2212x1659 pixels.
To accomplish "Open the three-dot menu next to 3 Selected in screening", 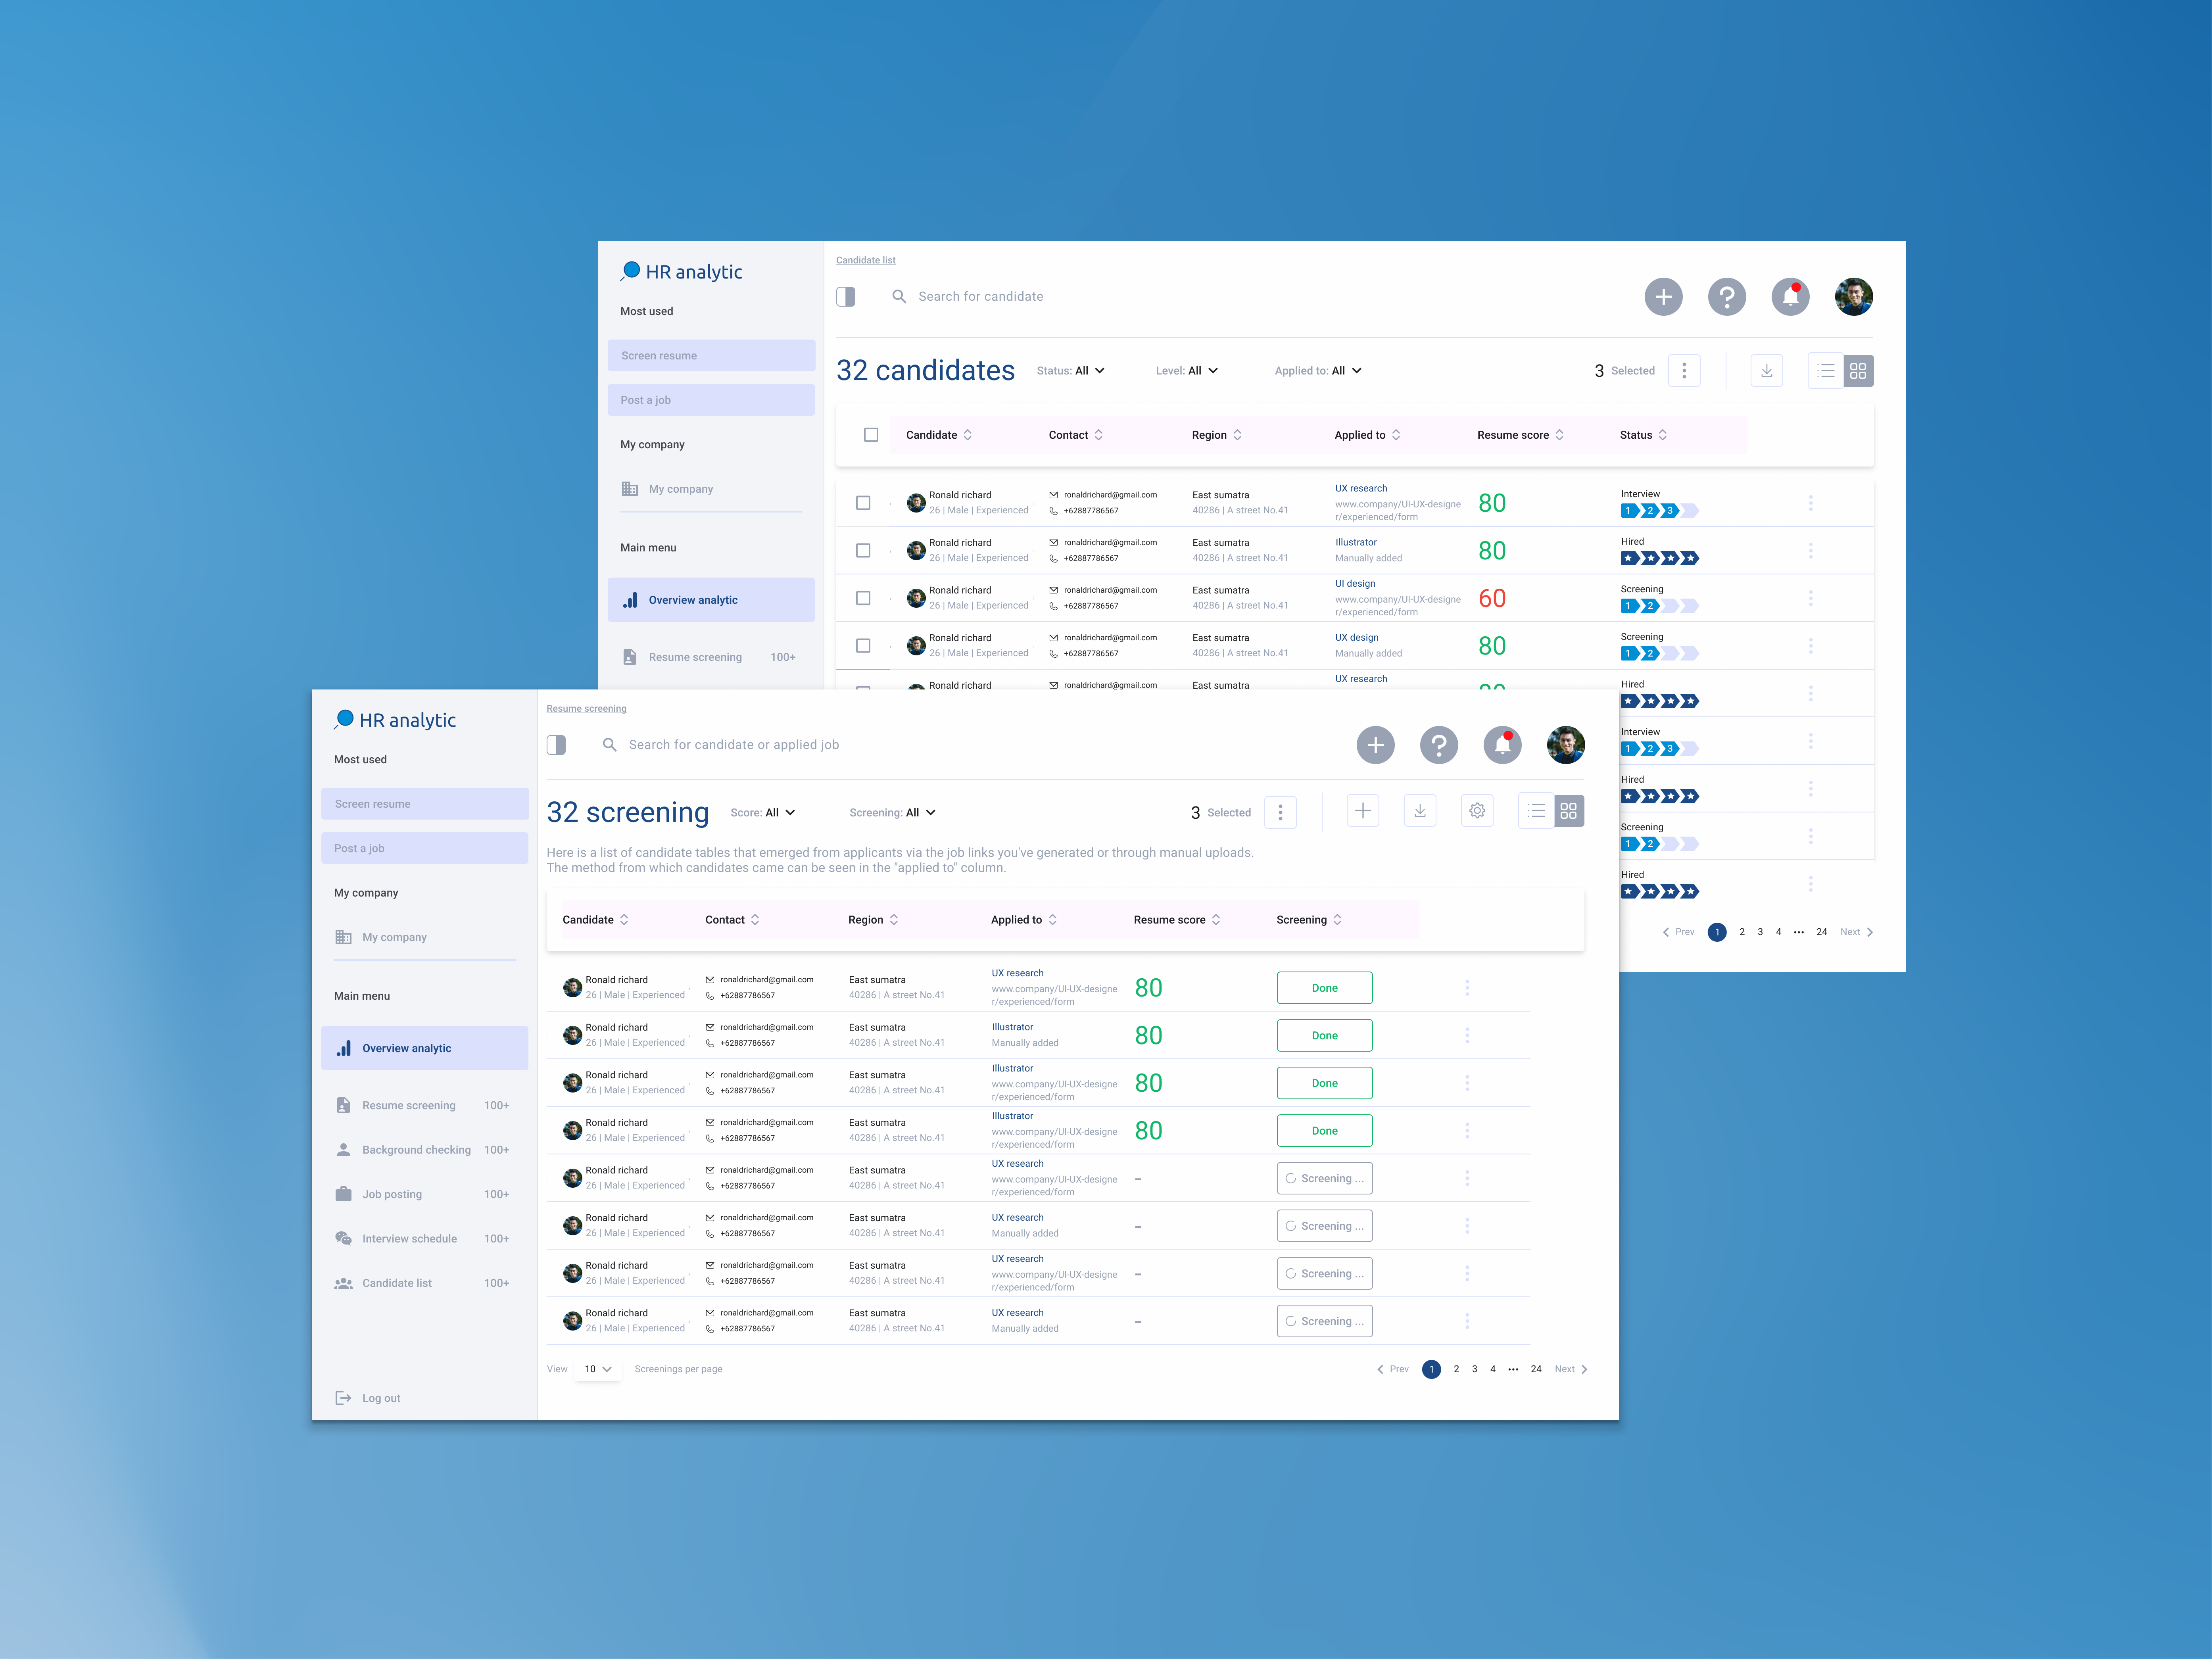I will [1280, 812].
